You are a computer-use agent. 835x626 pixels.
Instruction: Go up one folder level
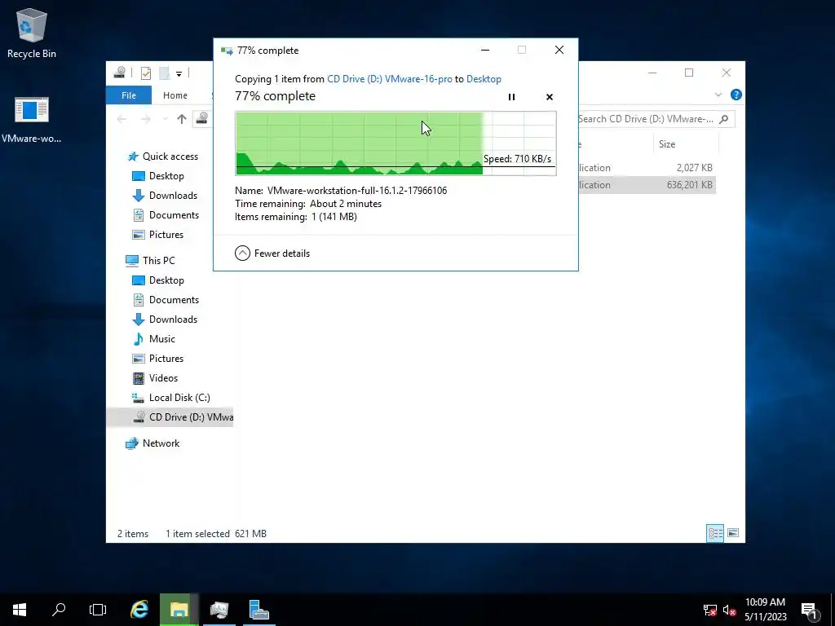[182, 119]
